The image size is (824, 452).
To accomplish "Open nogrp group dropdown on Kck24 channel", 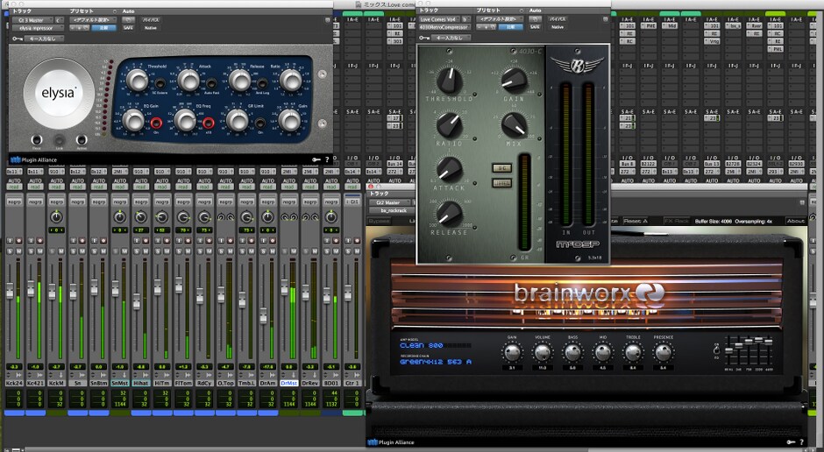I will tap(14, 201).
